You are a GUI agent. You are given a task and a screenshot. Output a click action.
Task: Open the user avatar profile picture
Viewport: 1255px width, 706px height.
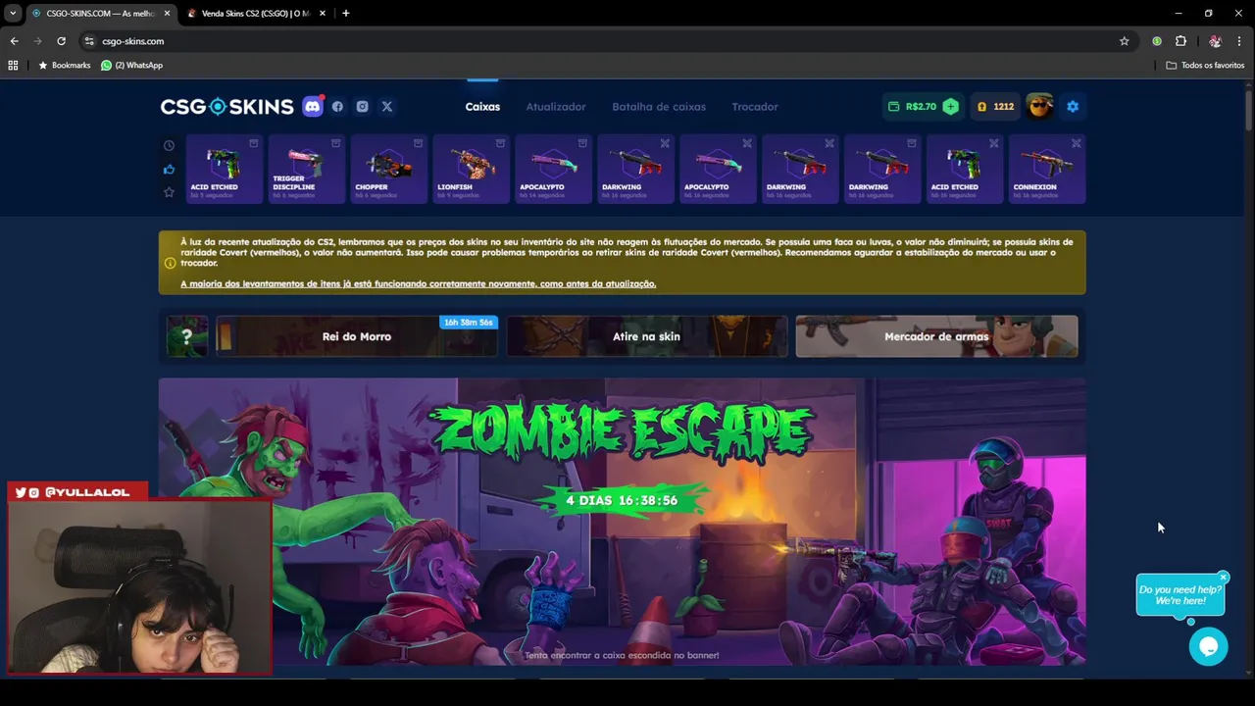(1039, 106)
